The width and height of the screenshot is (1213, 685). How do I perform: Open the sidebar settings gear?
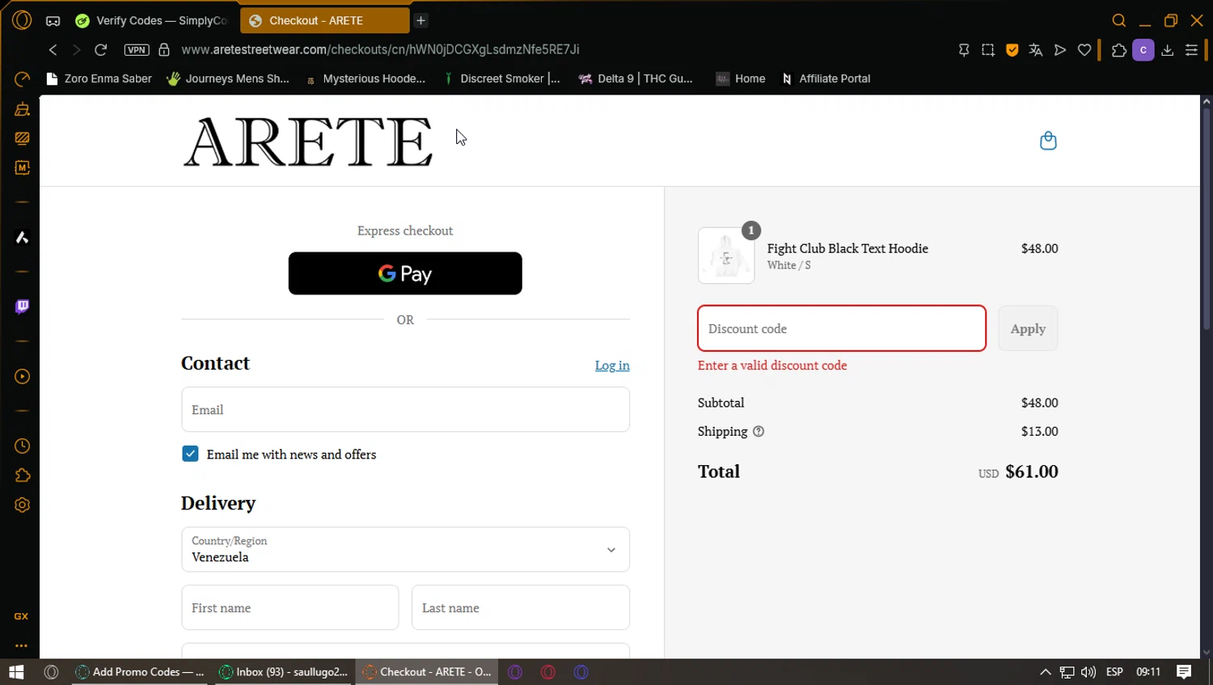(22, 505)
